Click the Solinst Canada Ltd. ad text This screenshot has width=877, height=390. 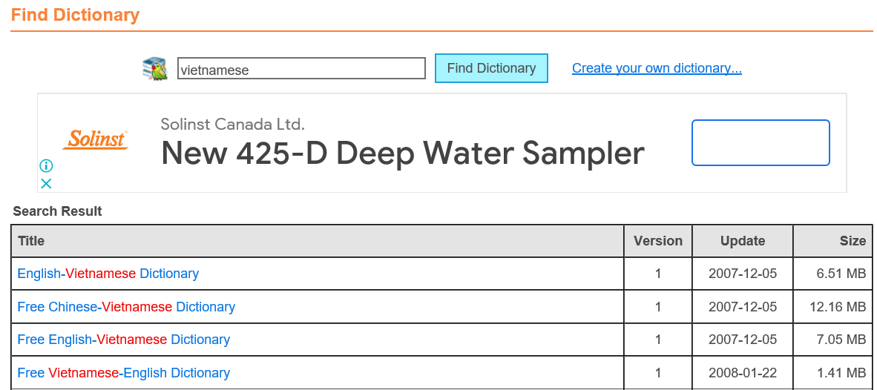pos(233,124)
